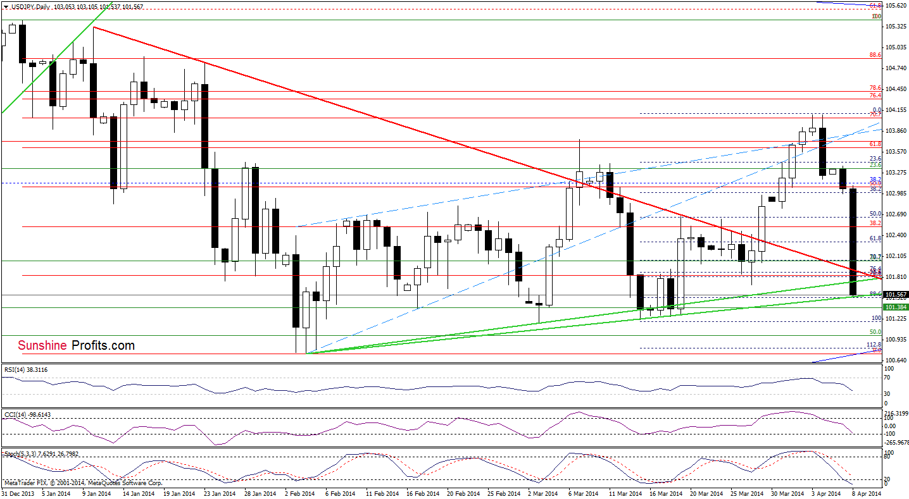Click the 100.640 price axis label

coord(896,360)
